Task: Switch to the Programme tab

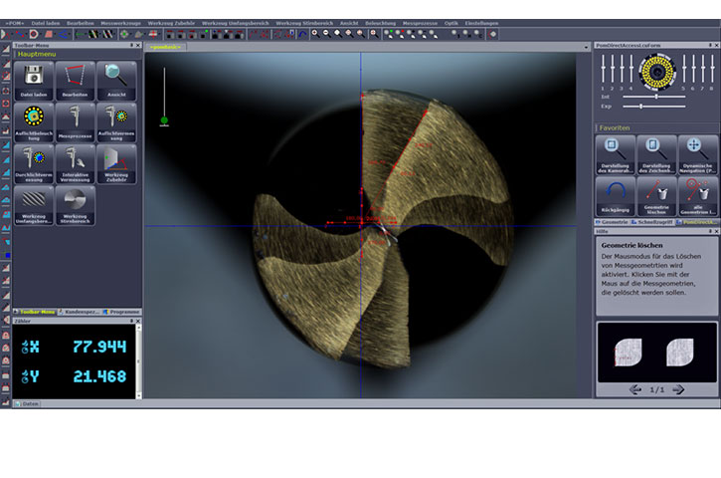Action: pyautogui.click(x=122, y=312)
